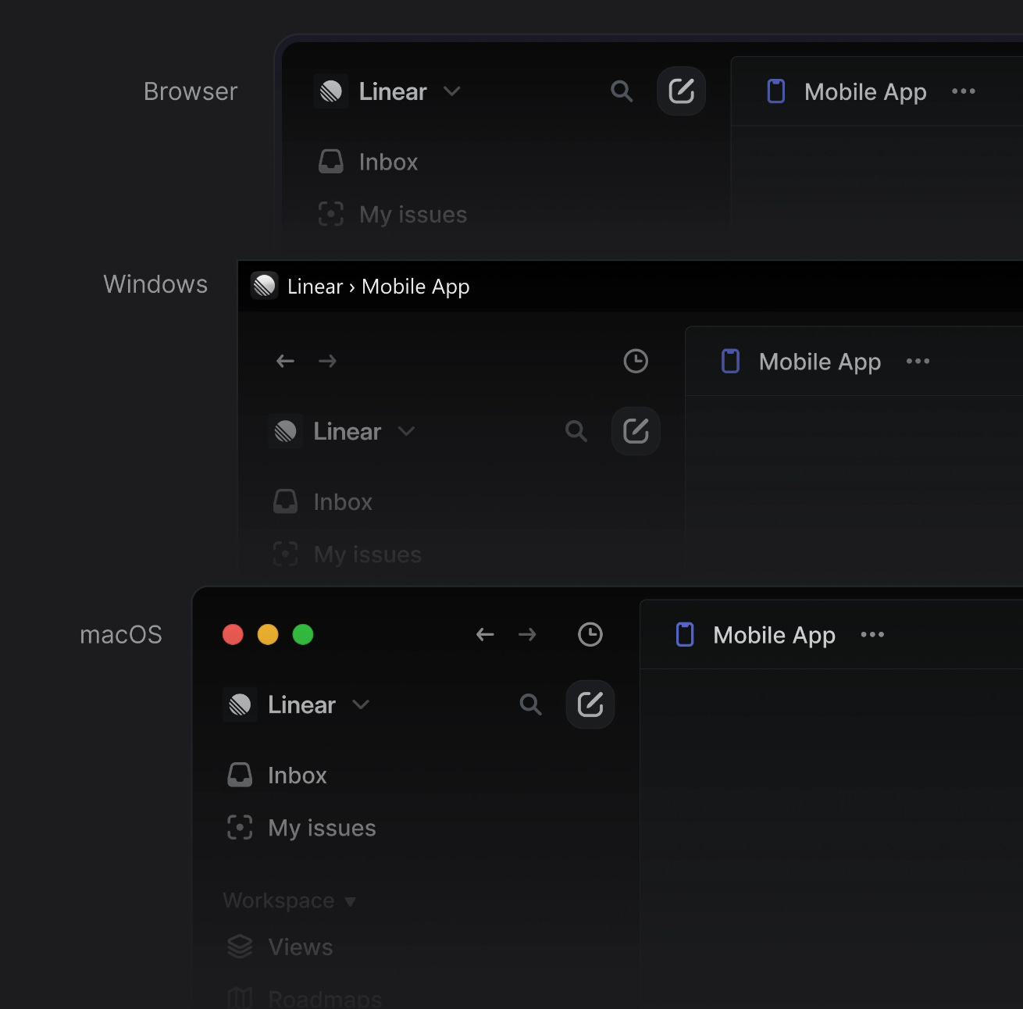Image resolution: width=1023 pixels, height=1009 pixels.
Task: Open Mobile App more options in Windows window
Action: (918, 361)
